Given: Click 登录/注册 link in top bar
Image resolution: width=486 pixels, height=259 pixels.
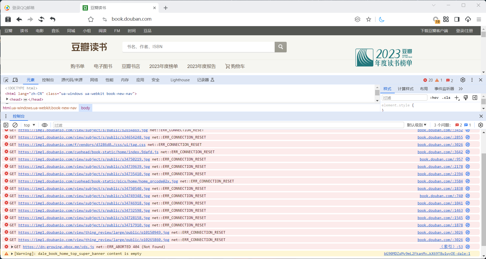Looking at the screenshot, I should point(464,31).
